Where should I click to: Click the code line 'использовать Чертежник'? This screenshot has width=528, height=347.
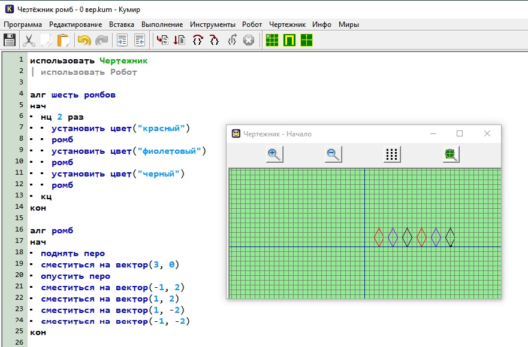89,61
